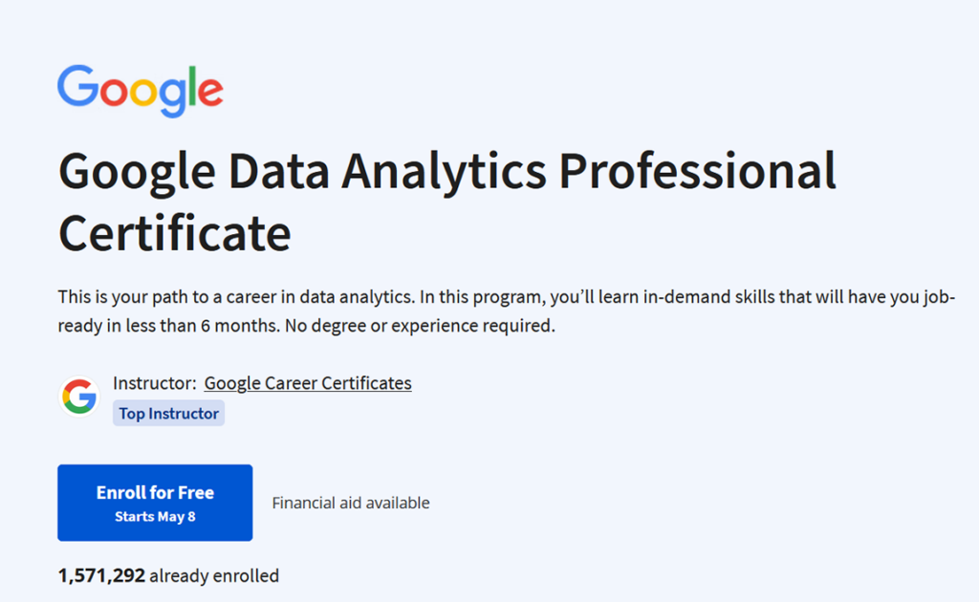The image size is (979, 602).
Task: Click the word "Professional" in the title
Action: (696, 173)
